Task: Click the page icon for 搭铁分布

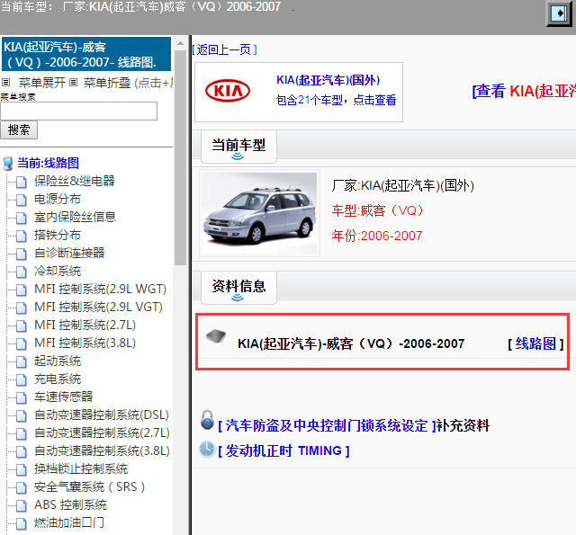Action: pos(22,236)
